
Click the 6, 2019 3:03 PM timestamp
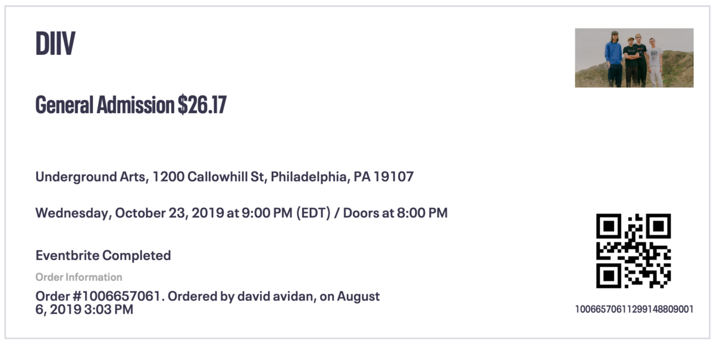[x=84, y=309]
